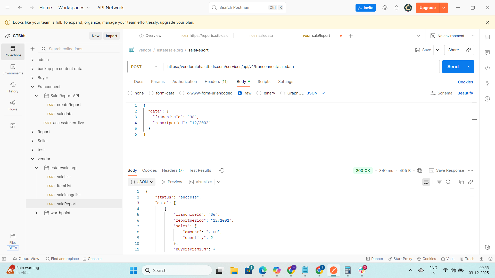Image resolution: width=495 pixels, height=278 pixels.
Task: Switch to the Authorization tab
Action: [x=185, y=82]
